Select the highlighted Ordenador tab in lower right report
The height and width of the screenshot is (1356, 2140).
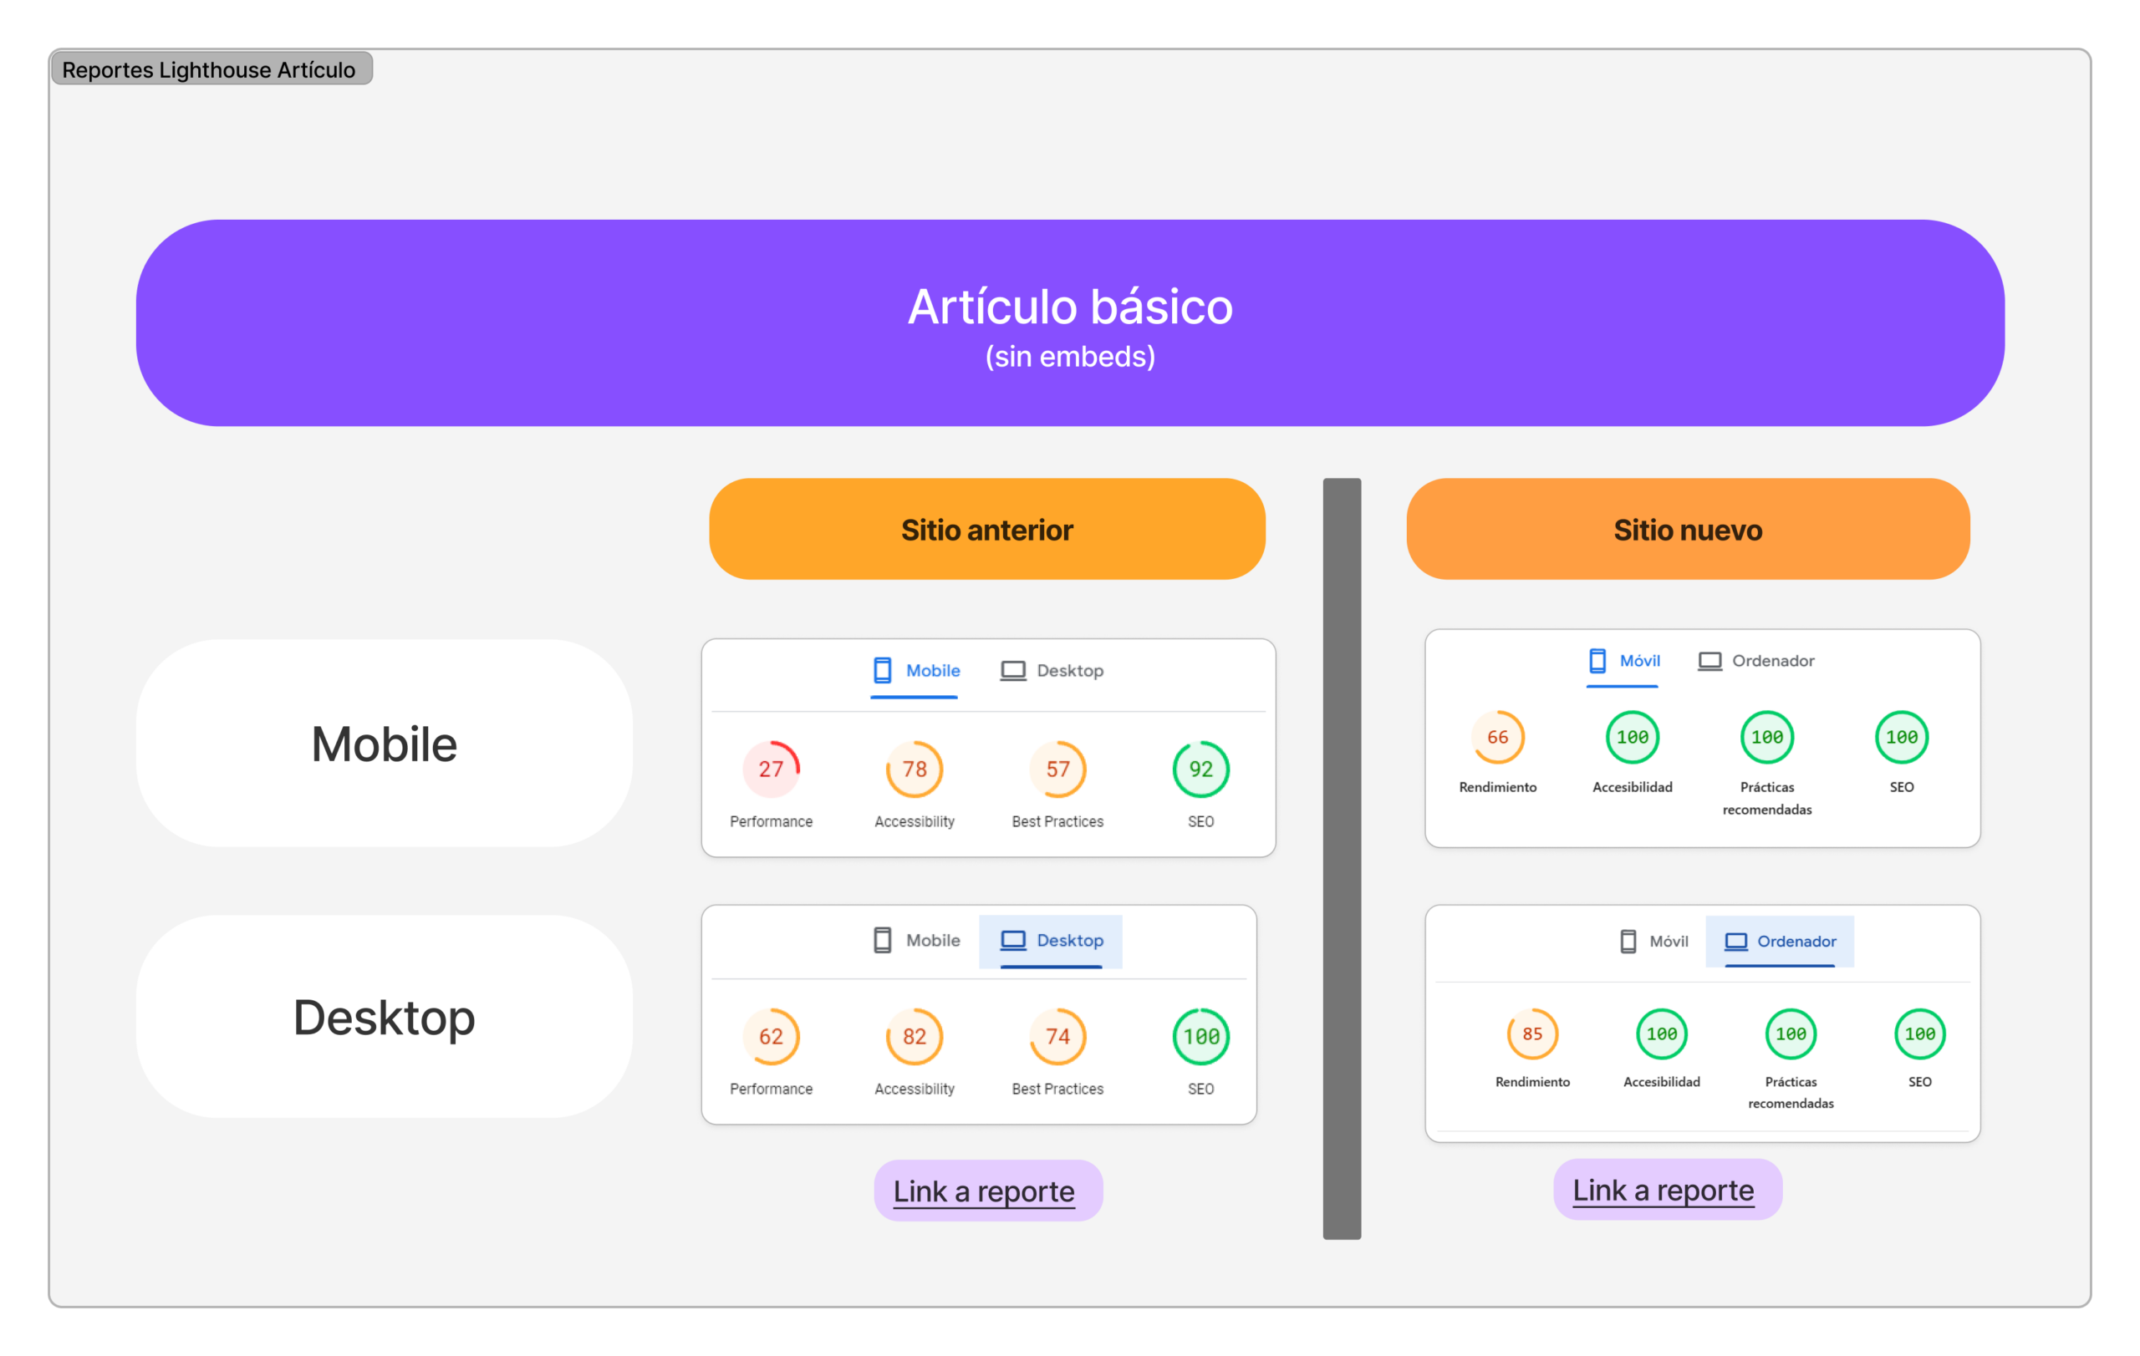pyautogui.click(x=1779, y=942)
